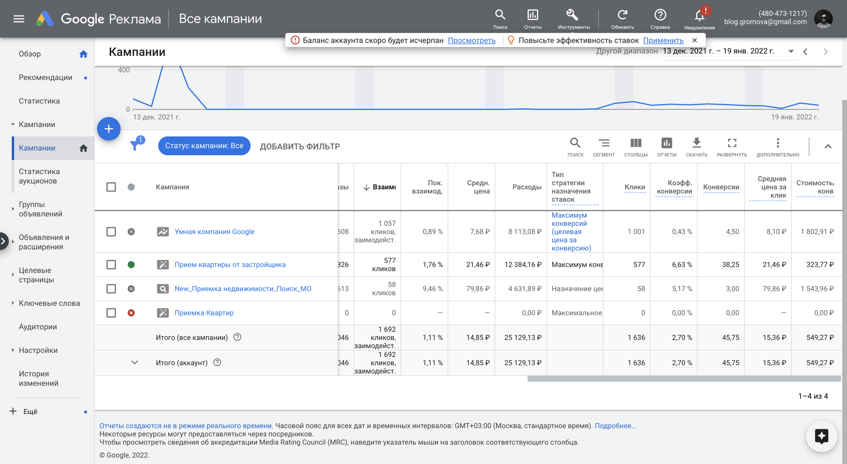Screen dimensions: 847x464
Task: Go to next date range arrow
Action: (826, 52)
